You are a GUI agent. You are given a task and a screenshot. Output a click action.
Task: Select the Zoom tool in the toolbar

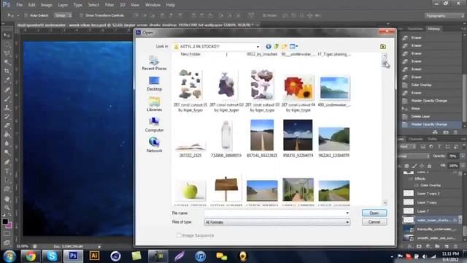tap(7, 207)
